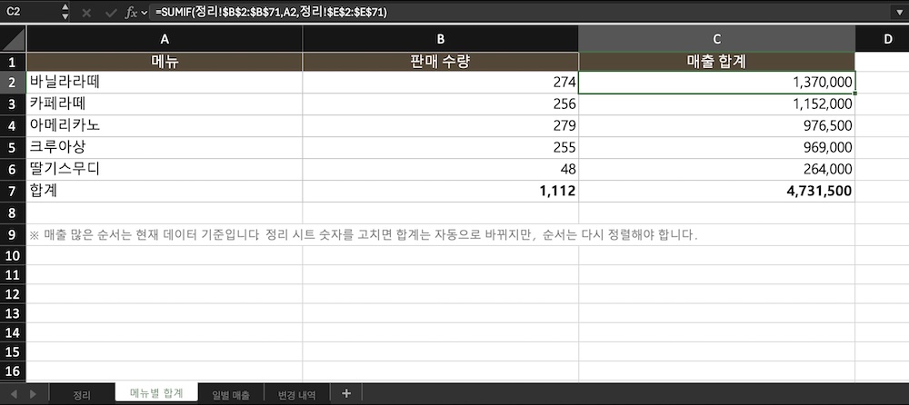The image size is (909, 405).
Task: Select column B header
Action: pos(441,39)
